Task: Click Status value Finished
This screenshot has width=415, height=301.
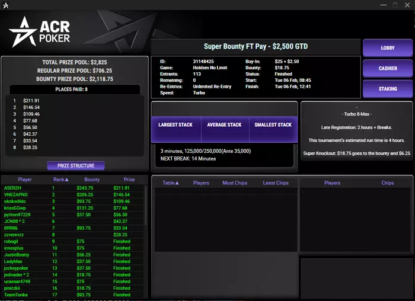Action: pyautogui.click(x=283, y=74)
